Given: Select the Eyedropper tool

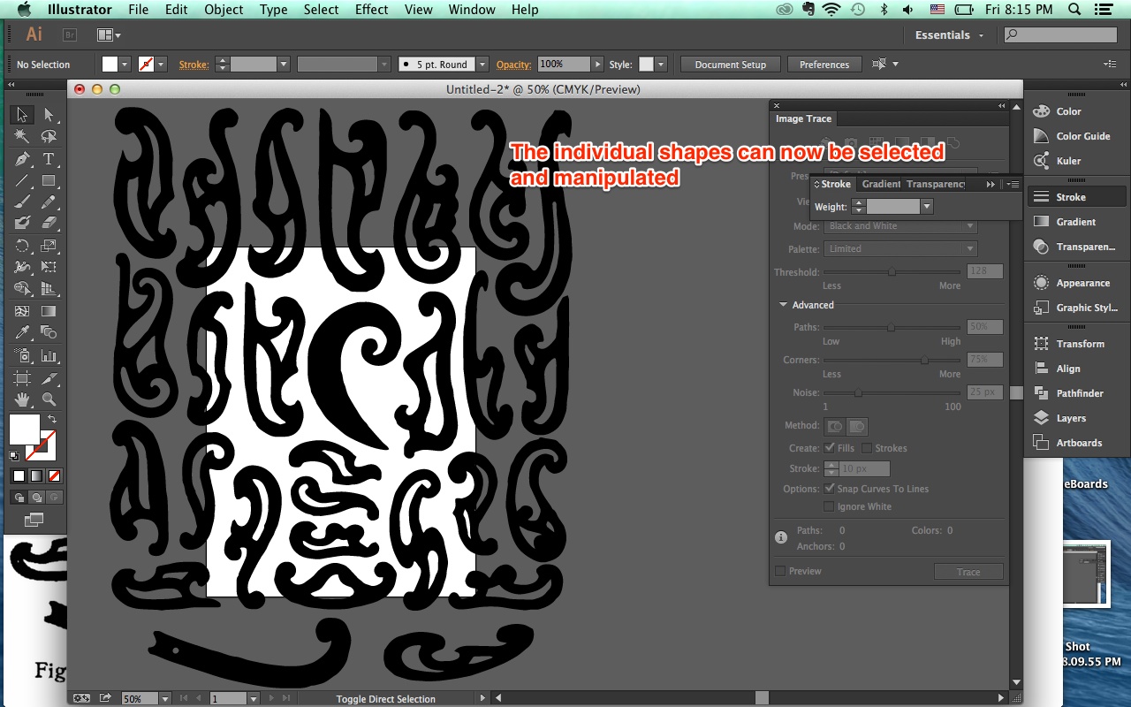Looking at the screenshot, I should click(x=22, y=333).
